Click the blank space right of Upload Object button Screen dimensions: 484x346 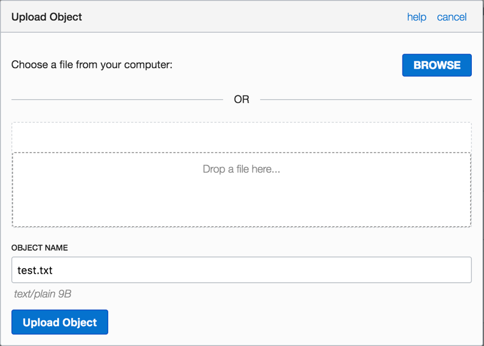(292, 322)
